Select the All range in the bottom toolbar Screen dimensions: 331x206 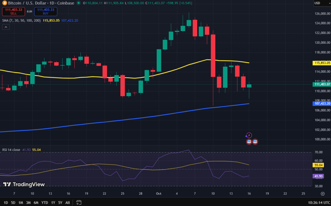[68, 202]
